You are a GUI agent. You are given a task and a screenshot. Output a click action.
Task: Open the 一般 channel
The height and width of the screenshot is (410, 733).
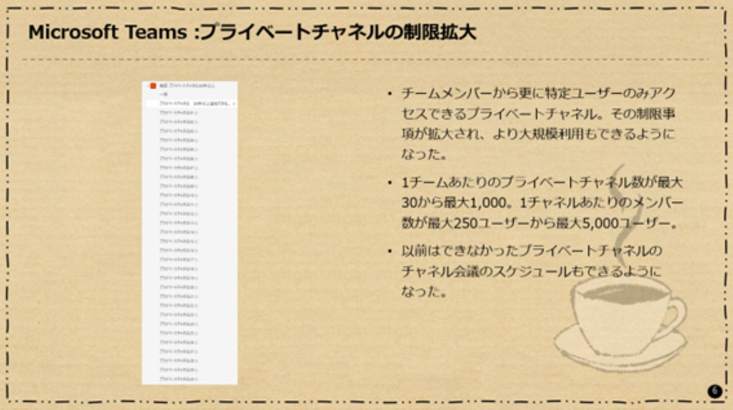[x=164, y=95]
